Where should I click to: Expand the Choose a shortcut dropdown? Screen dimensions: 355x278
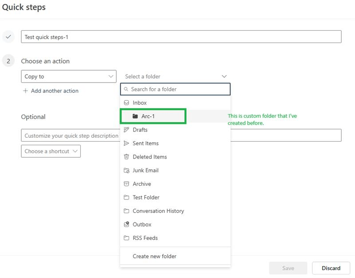point(51,151)
